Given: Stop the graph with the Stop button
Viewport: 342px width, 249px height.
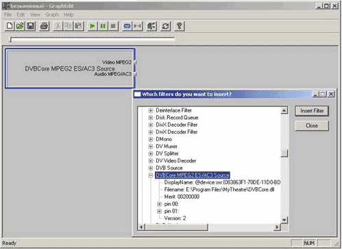Looking at the screenshot, I should 113,26.
